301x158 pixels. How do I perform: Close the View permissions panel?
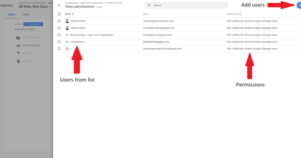[59, 5]
